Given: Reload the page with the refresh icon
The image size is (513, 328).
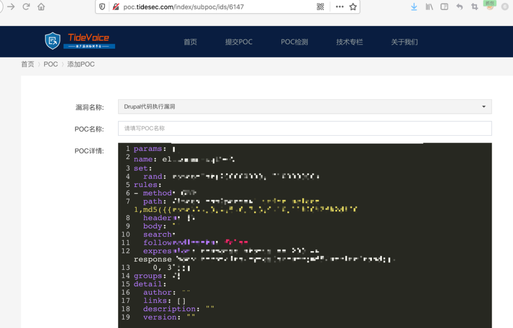Looking at the screenshot, I should pyautogui.click(x=26, y=7).
